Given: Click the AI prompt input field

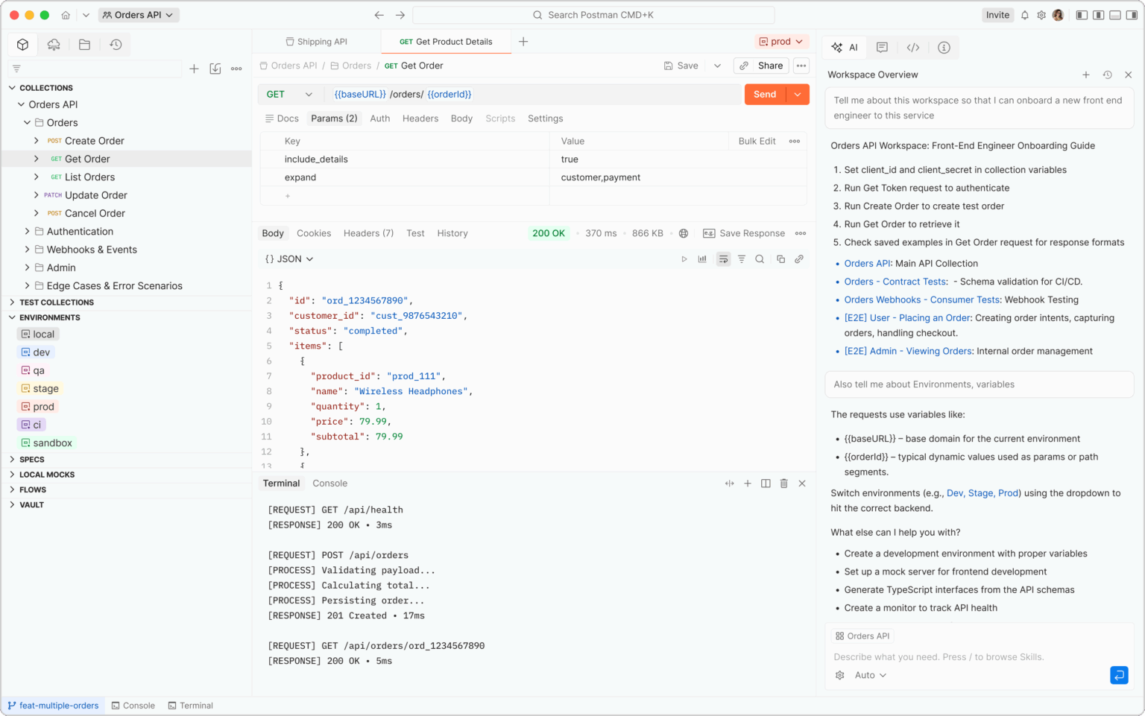Looking at the screenshot, I should (979, 657).
